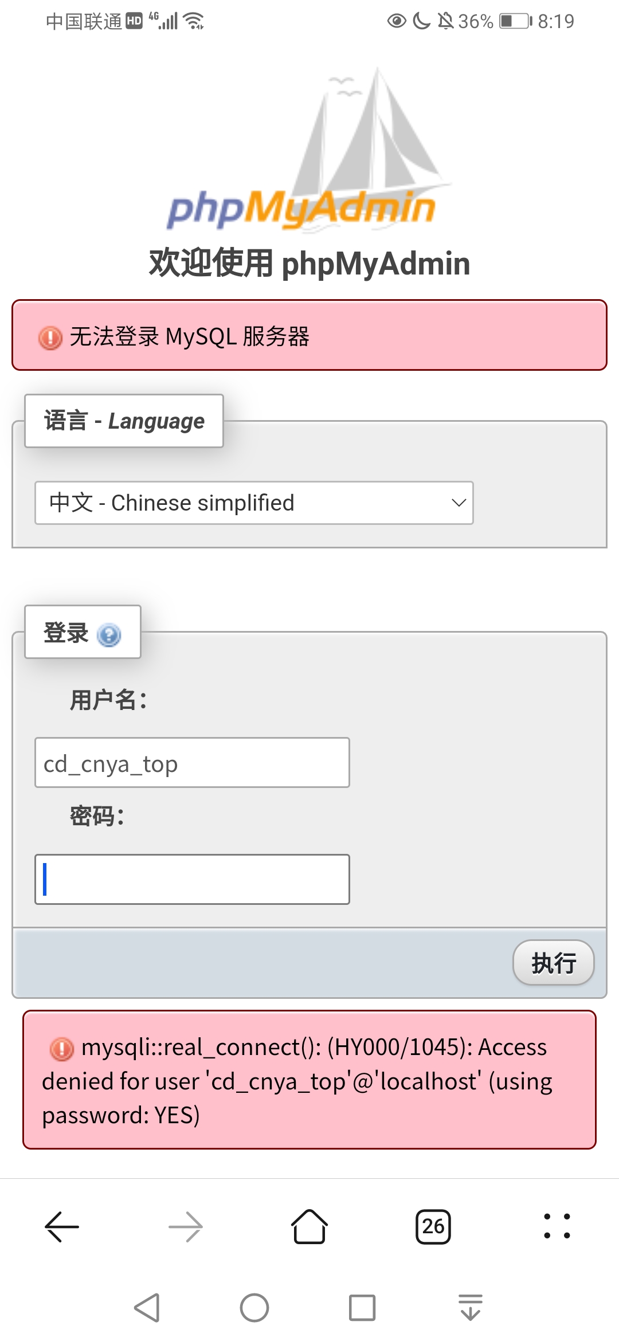Click the empty 密码 password field
This screenshot has height=1341, width=619.
click(192, 879)
